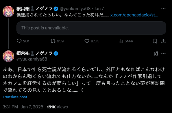Image resolution: width=172 pixels, height=113 pixels.
Task: Click the unavailable quoted post box
Action: click(x=91, y=28)
